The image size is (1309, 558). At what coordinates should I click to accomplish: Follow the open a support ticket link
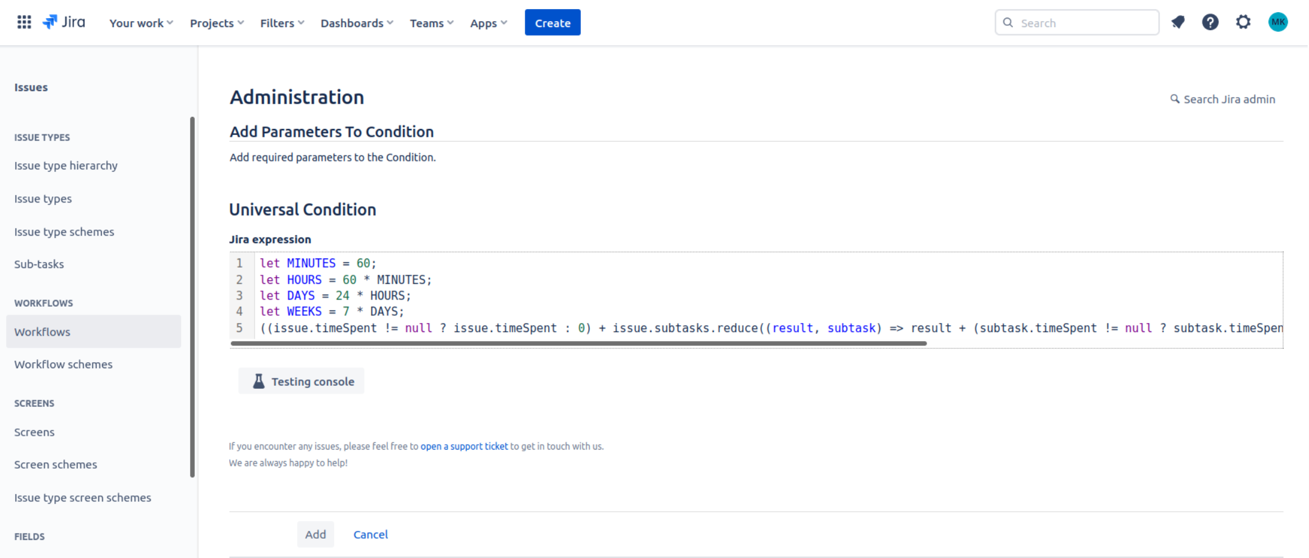coord(464,447)
